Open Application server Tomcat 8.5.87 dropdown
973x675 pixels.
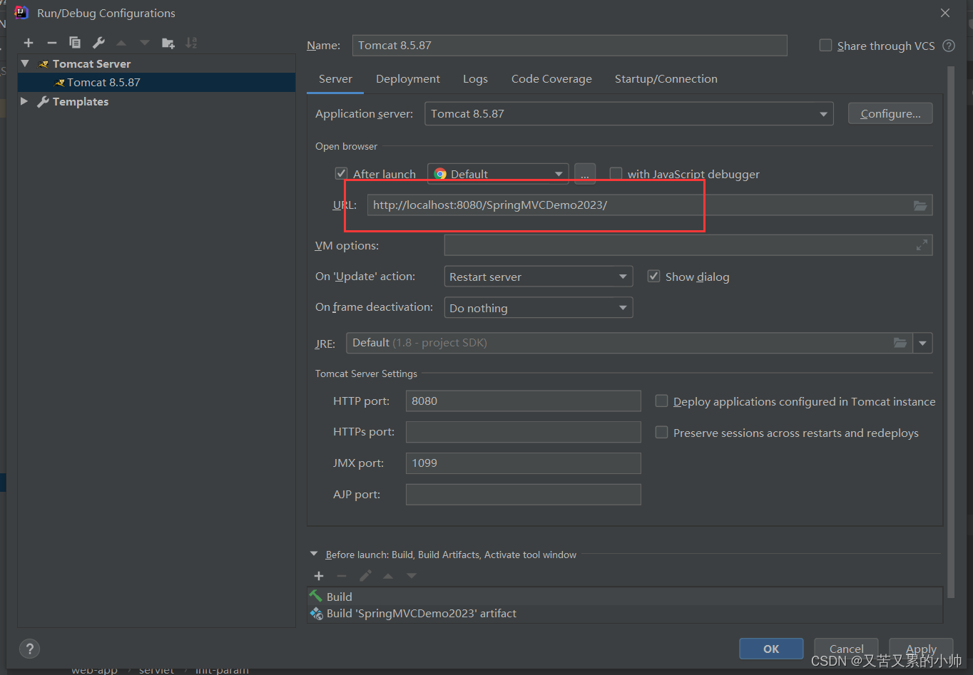click(628, 114)
